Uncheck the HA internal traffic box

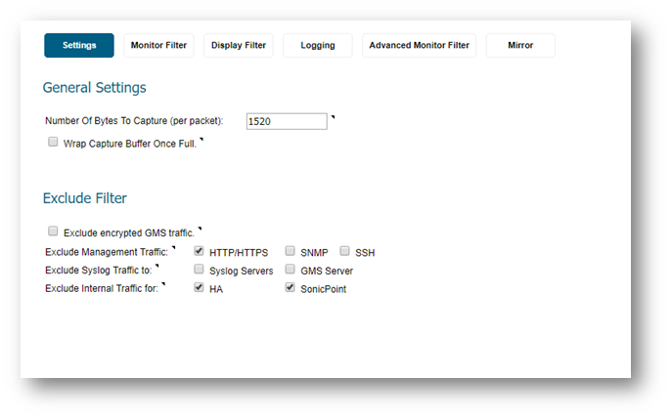(x=199, y=287)
